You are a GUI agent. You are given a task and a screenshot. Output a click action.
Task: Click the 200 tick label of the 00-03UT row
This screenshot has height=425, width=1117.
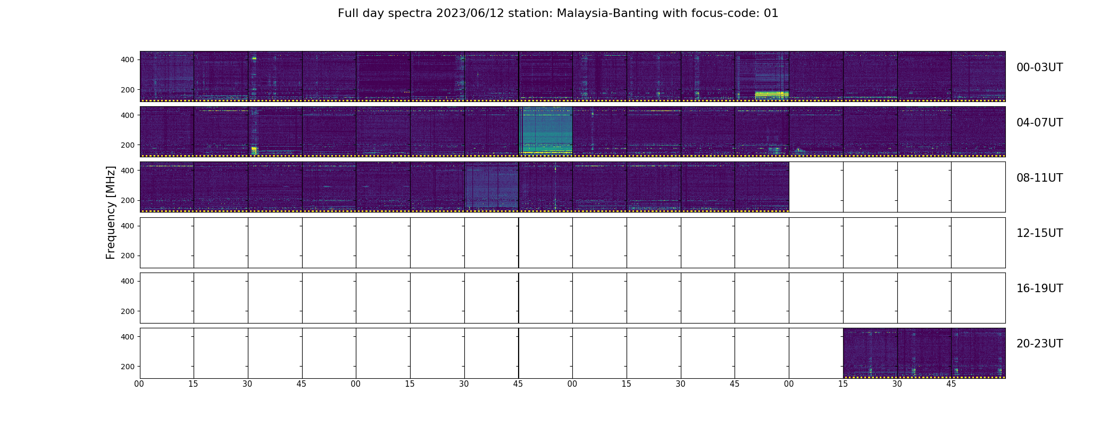point(128,90)
